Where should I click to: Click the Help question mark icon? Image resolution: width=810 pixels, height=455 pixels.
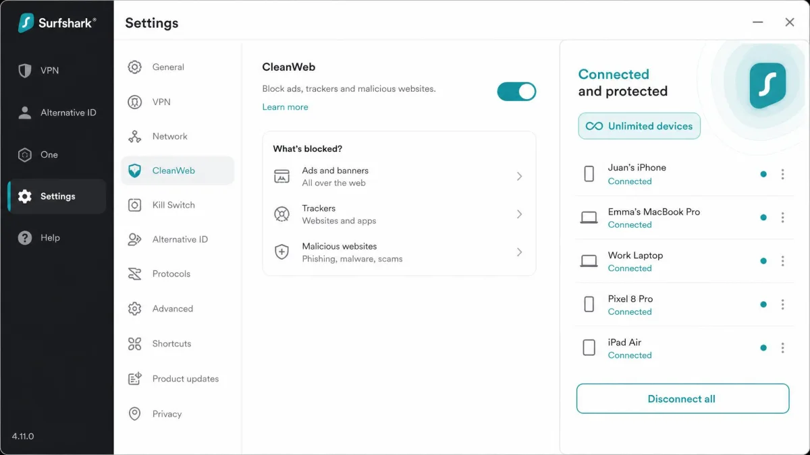point(25,238)
